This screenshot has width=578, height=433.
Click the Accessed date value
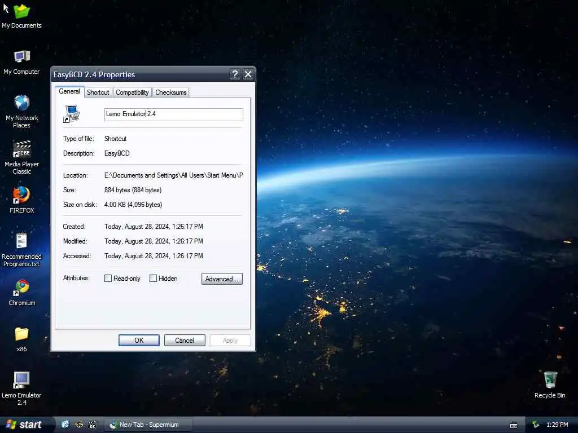[x=154, y=256]
